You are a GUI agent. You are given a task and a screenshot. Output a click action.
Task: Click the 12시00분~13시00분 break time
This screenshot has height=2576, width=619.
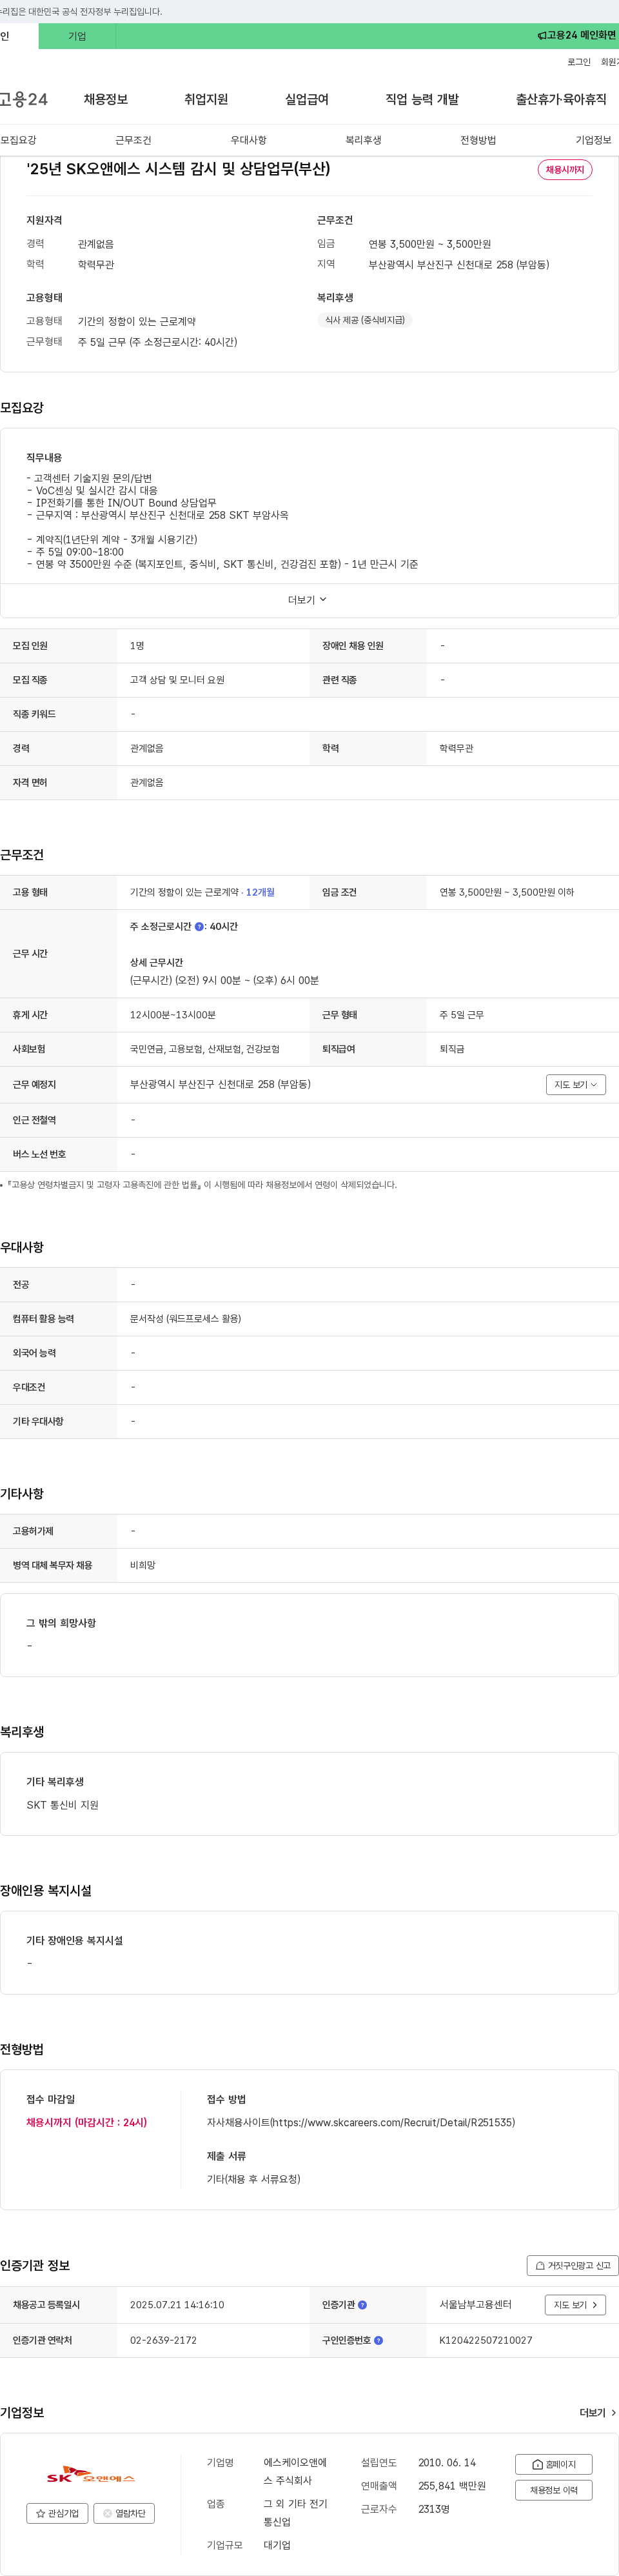pyautogui.click(x=173, y=1015)
